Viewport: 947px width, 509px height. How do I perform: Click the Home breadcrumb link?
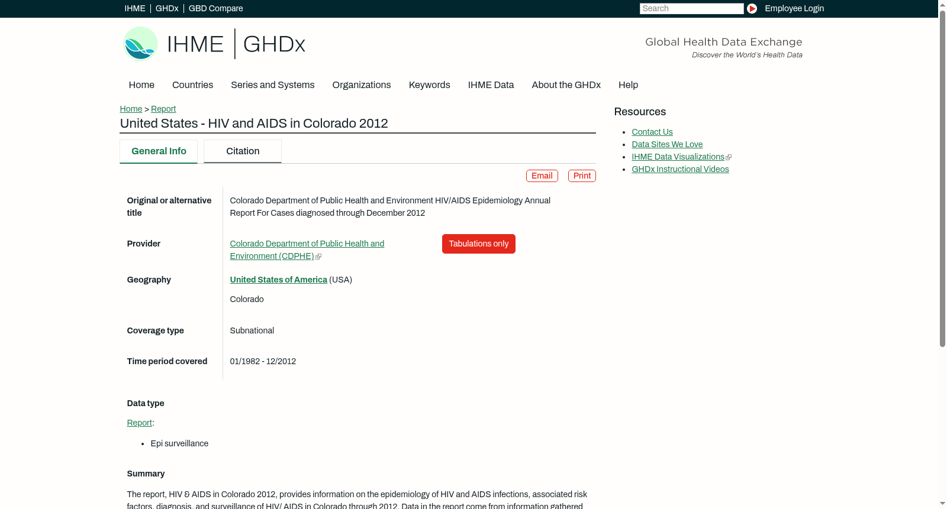coord(131,109)
